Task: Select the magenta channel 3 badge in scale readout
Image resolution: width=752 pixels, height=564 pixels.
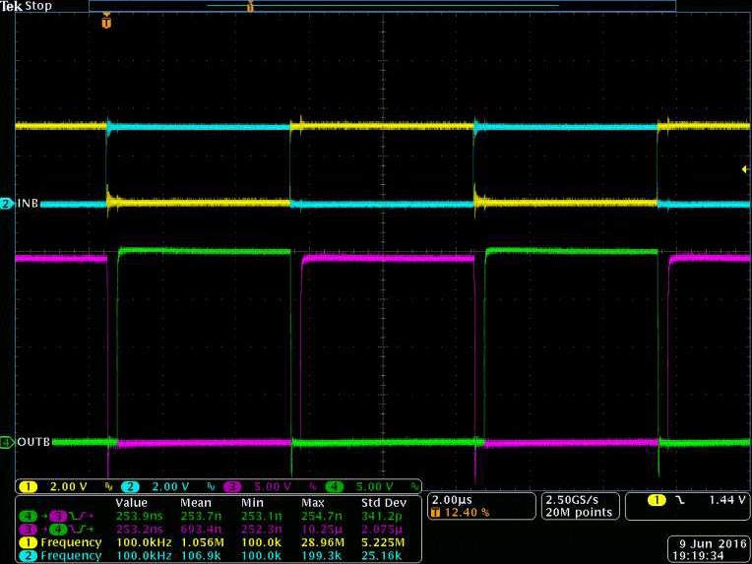Action: click(232, 487)
